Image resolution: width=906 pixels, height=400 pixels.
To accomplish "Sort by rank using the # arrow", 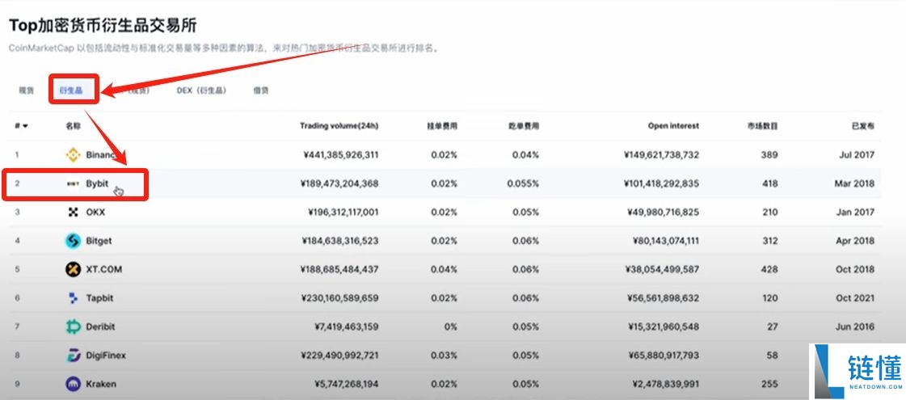I will [x=21, y=125].
